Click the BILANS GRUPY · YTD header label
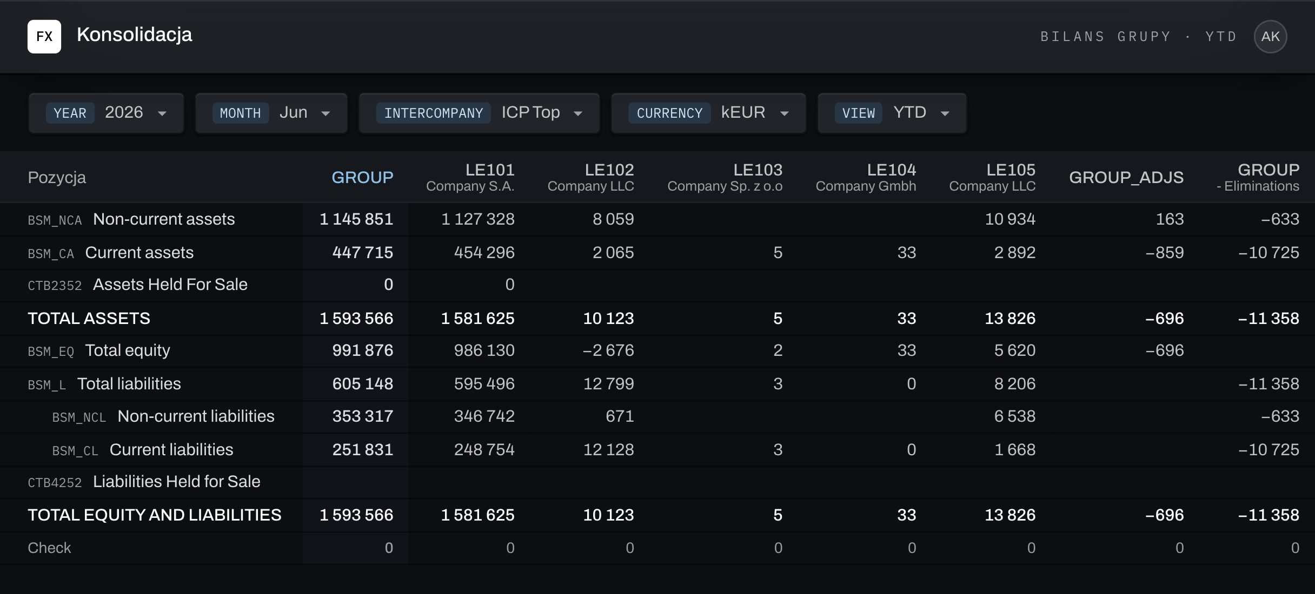 [1139, 37]
